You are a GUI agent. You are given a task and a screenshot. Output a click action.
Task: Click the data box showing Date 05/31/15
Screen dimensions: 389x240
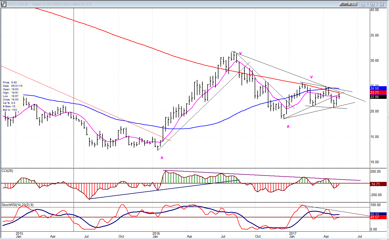tap(12, 96)
